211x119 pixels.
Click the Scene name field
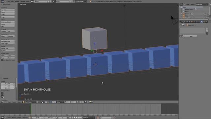pos(62,1)
